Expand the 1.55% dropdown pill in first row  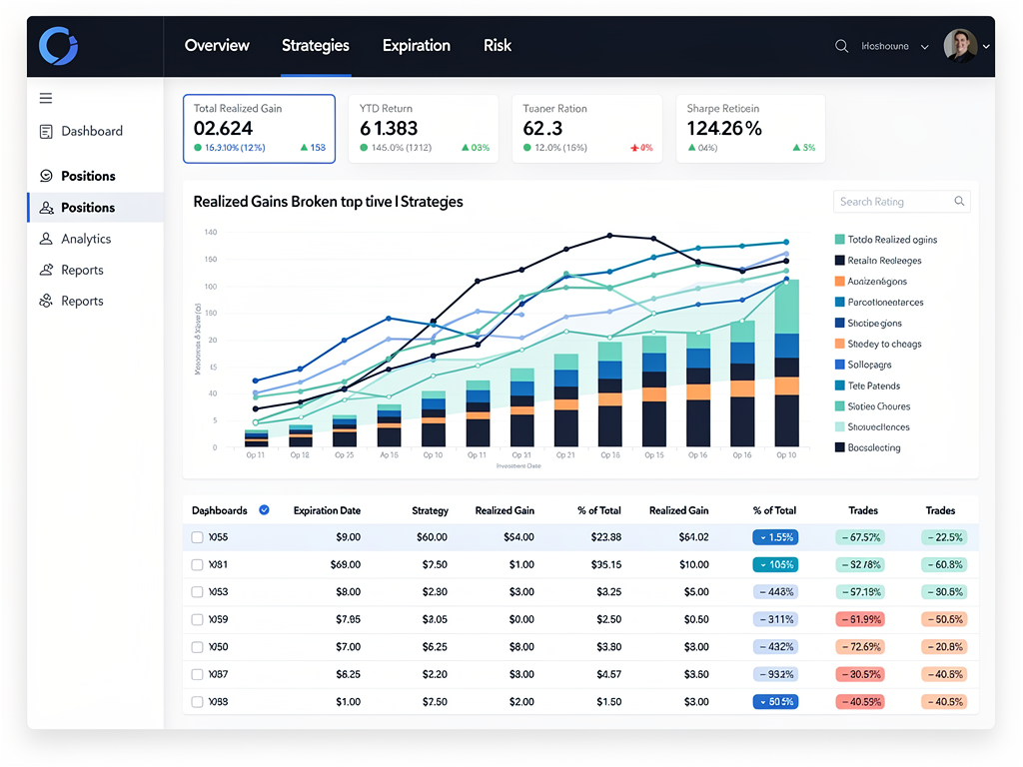[776, 537]
